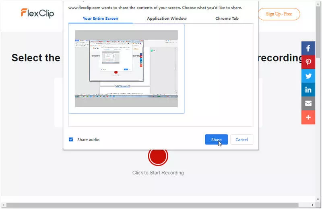Click 'Click to Start Recording' text
The image size is (322, 209).
(x=158, y=173)
